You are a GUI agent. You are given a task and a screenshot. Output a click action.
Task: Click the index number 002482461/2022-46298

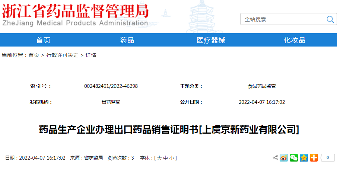(x=111, y=86)
